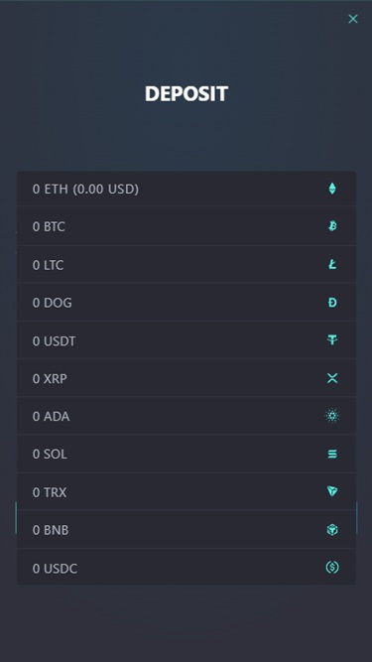Choose 0 USDC at list bottom
372x662 pixels.
(186, 568)
